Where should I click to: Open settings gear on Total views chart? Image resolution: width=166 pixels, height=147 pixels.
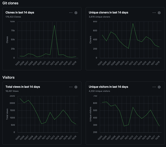76,87
